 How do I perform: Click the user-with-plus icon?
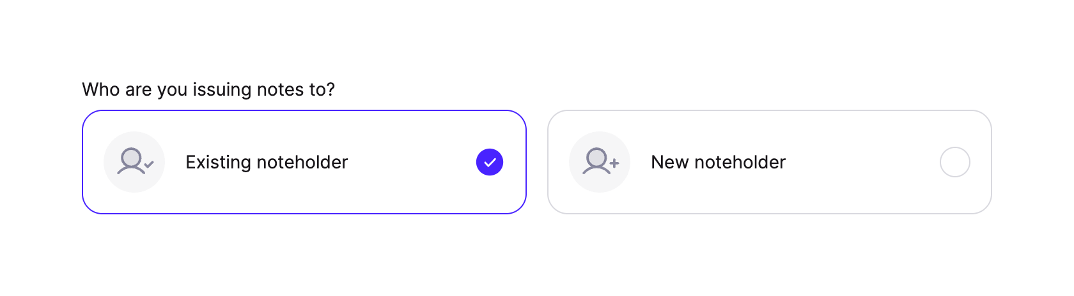pos(600,162)
